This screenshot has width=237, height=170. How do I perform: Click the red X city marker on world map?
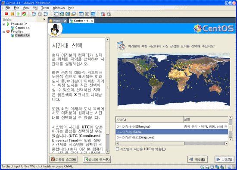point(214,69)
